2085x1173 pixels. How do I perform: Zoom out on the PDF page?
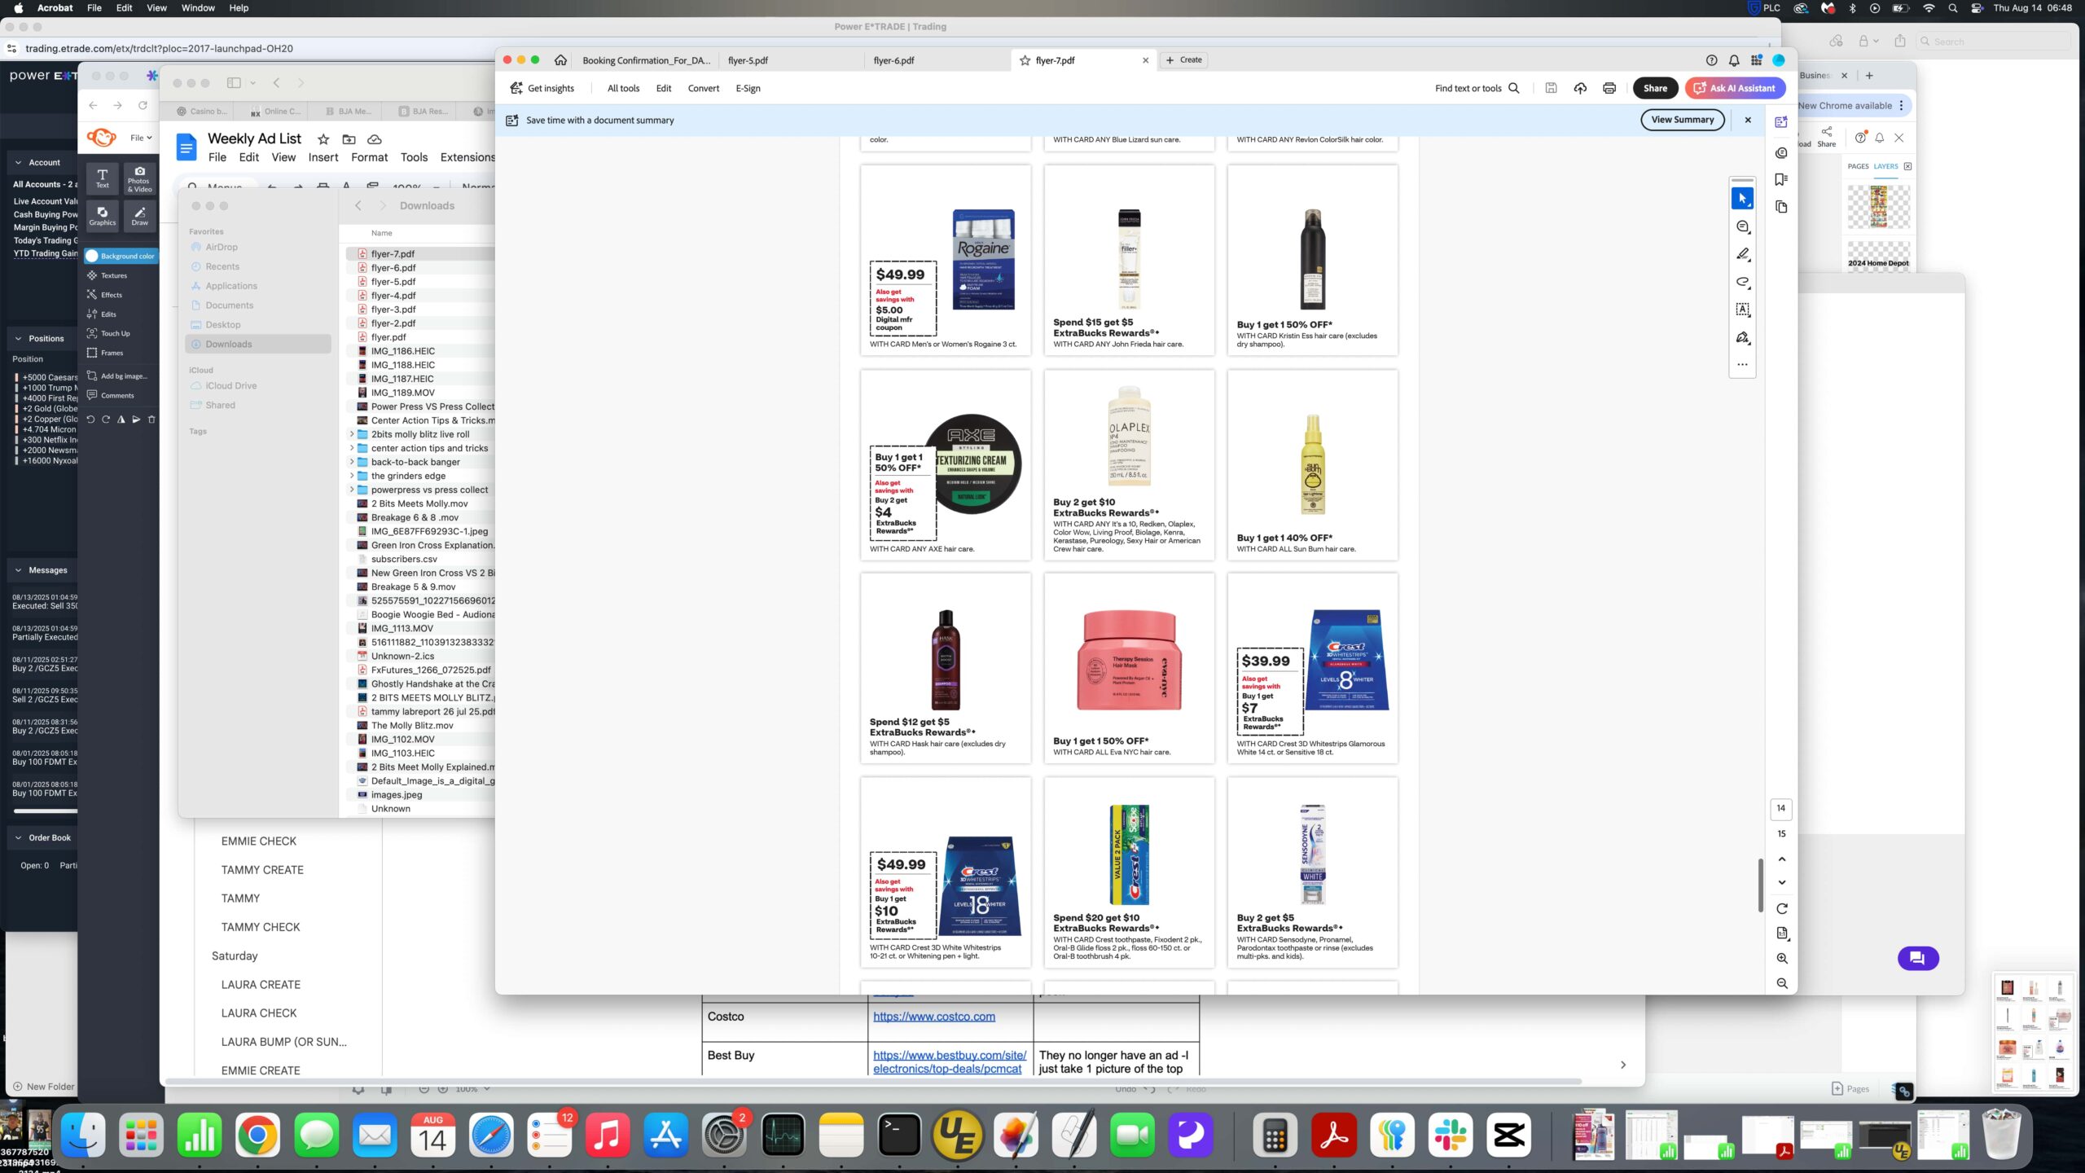[1781, 984]
